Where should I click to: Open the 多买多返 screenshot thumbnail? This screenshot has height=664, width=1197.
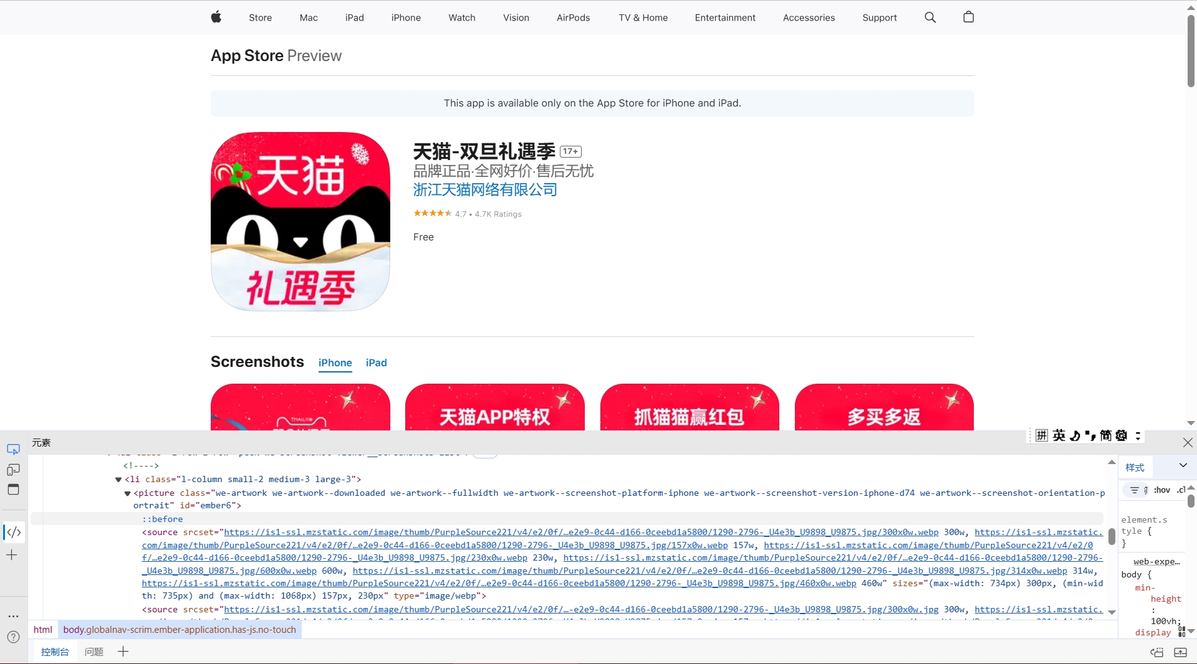click(x=884, y=407)
